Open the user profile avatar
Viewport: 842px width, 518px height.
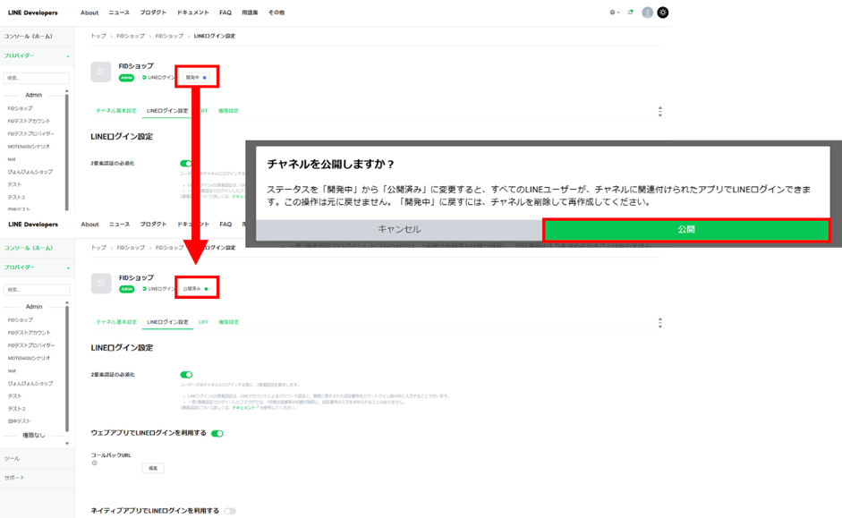click(x=647, y=13)
